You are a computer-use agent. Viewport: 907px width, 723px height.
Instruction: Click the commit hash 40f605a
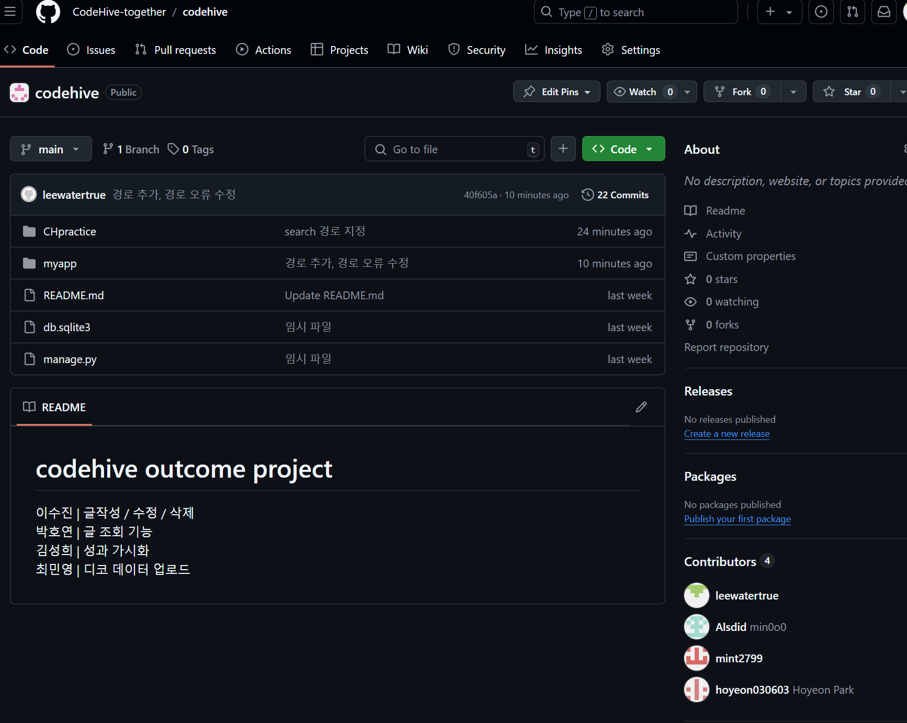pyautogui.click(x=480, y=195)
